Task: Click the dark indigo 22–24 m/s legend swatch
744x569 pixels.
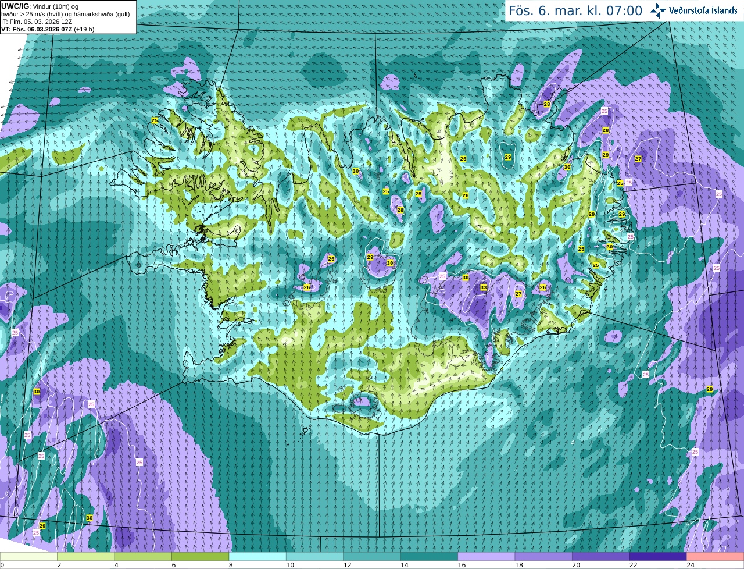Action: pos(658,556)
